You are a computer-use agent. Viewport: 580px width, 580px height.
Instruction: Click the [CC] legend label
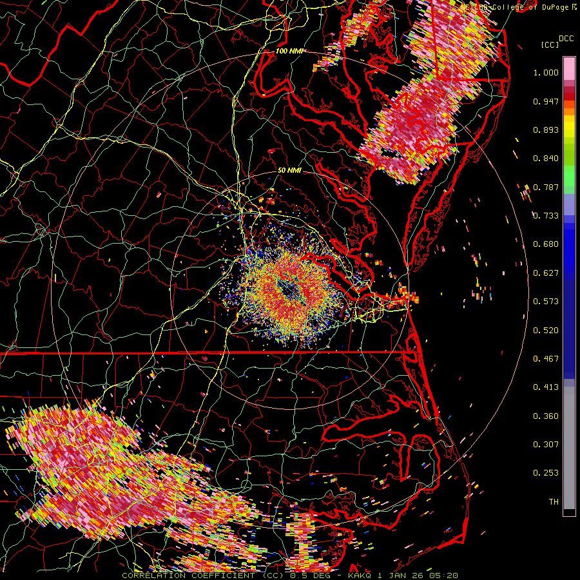click(550, 44)
